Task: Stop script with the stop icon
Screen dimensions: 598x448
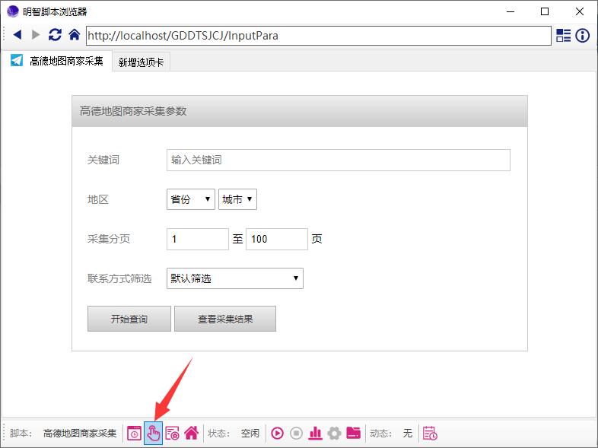Action: 296,434
